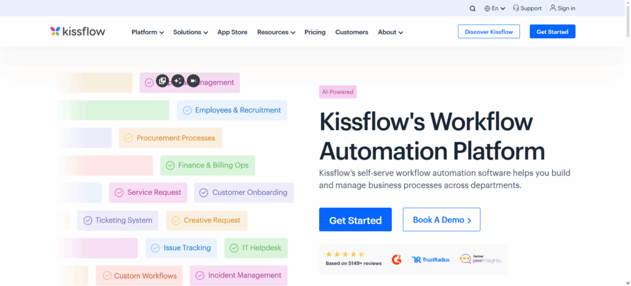
Task: Click the large hero Get Started button
Action: point(356,219)
